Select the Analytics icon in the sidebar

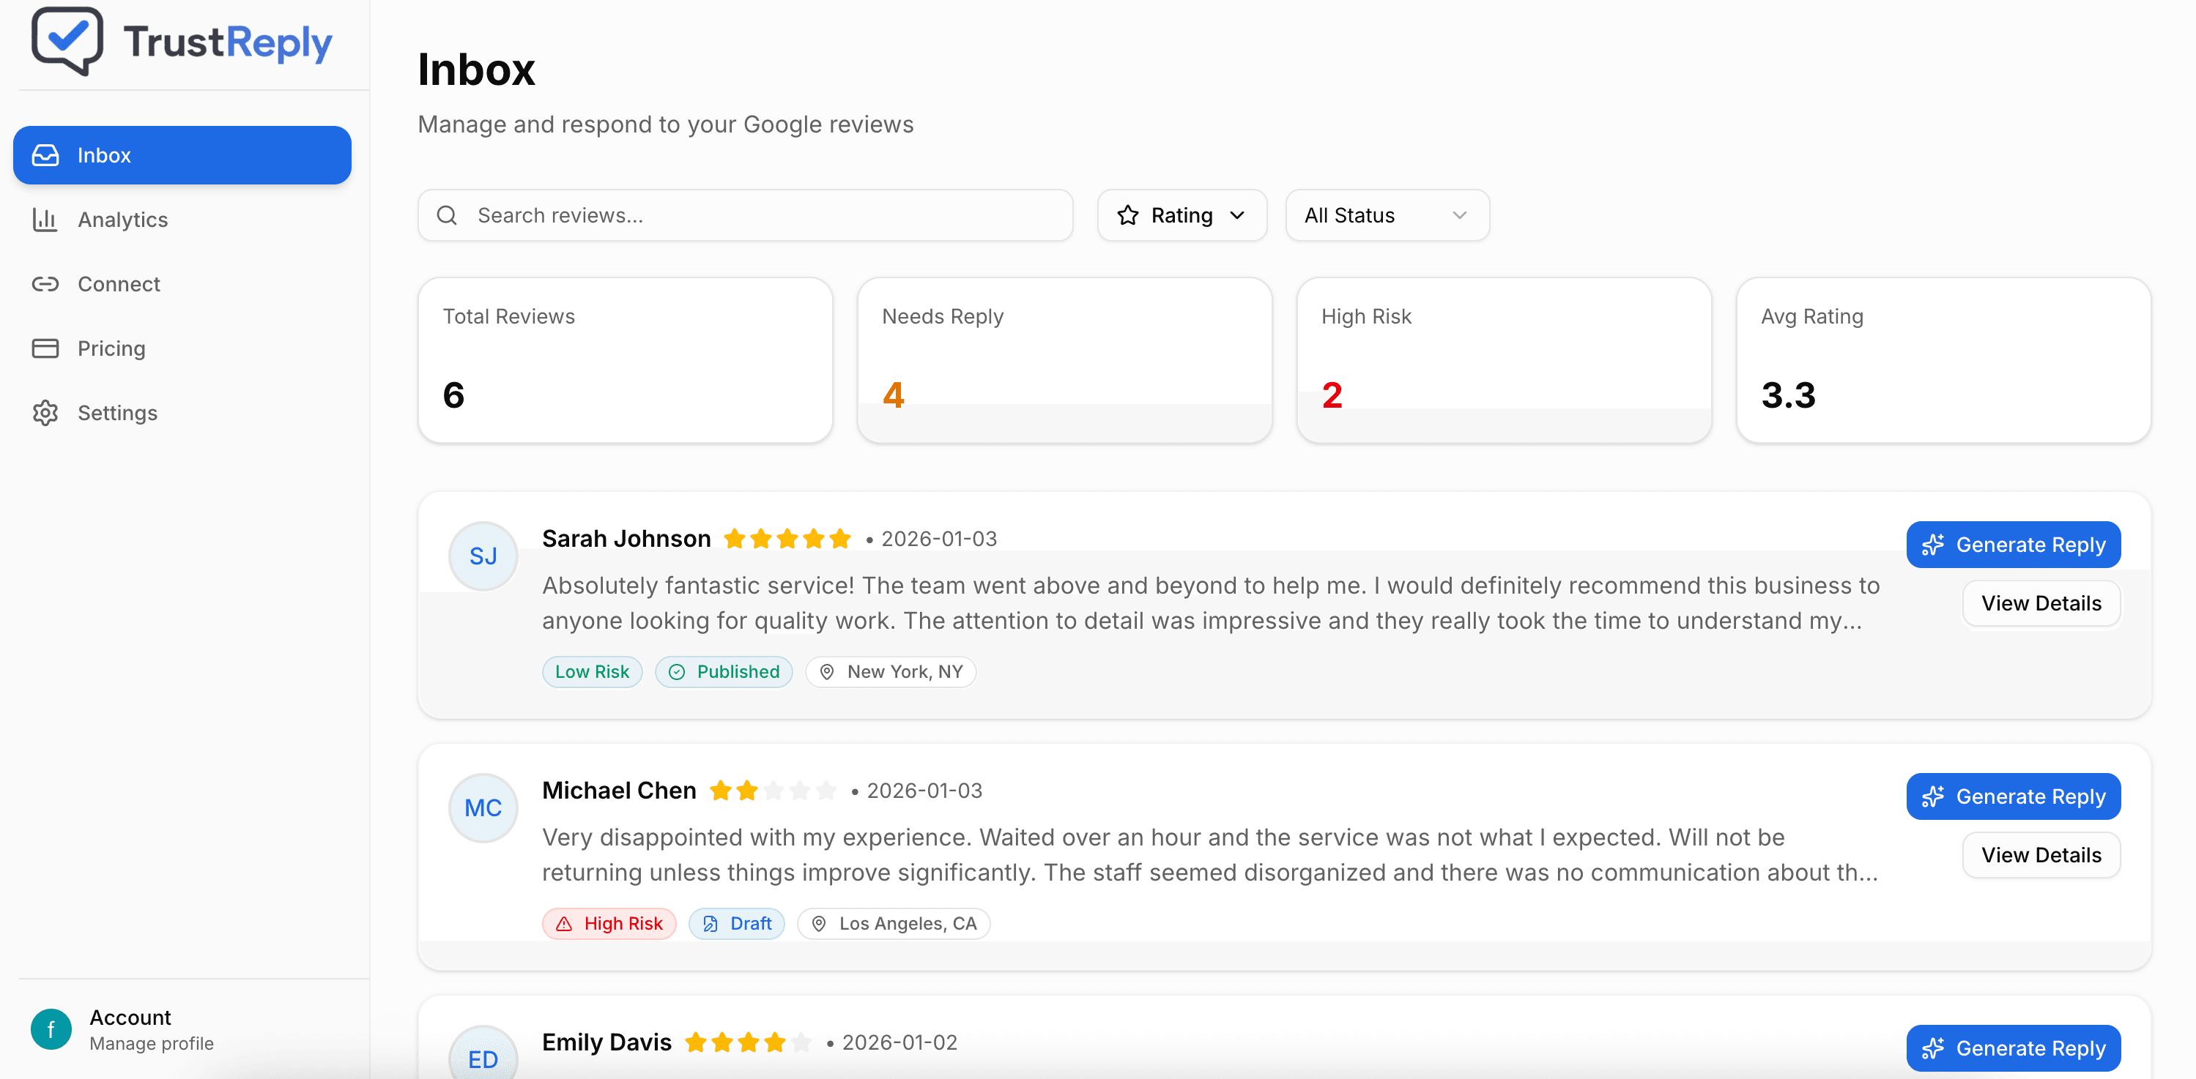click(x=46, y=220)
